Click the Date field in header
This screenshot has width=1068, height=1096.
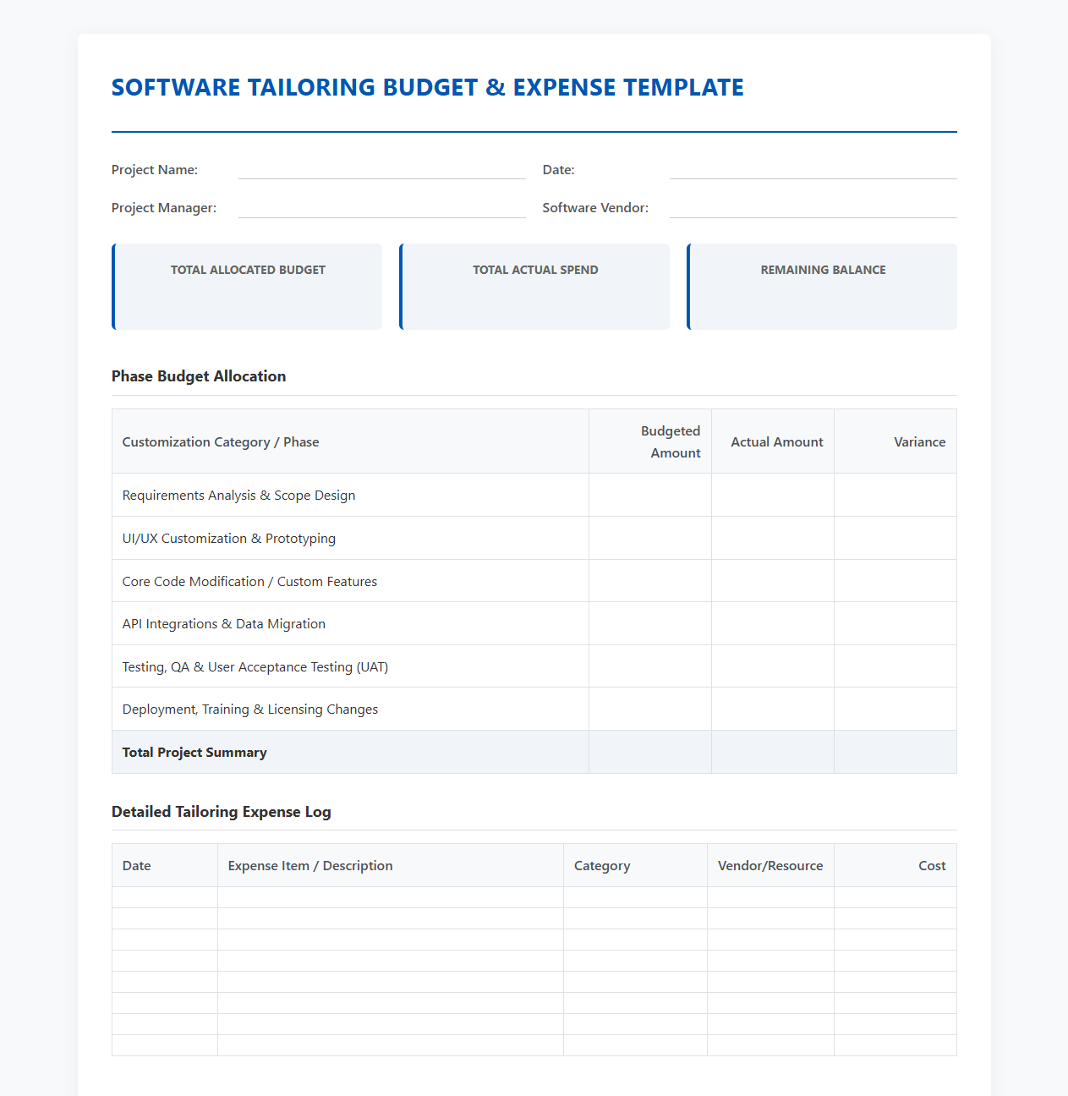coord(813,169)
